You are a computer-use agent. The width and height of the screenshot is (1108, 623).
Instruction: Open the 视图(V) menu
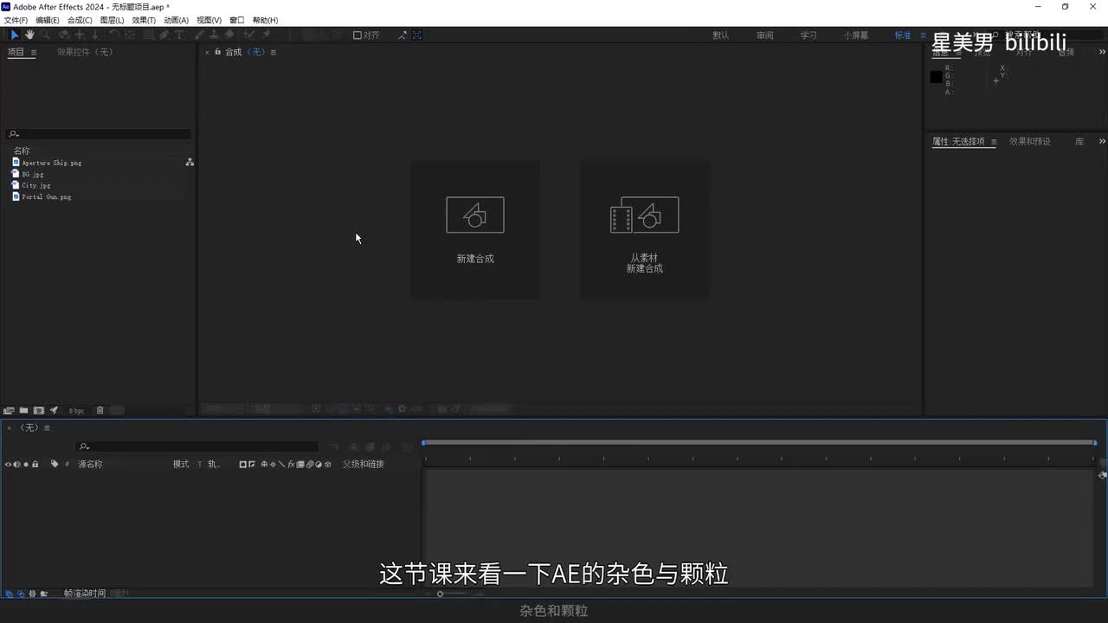tap(209, 20)
